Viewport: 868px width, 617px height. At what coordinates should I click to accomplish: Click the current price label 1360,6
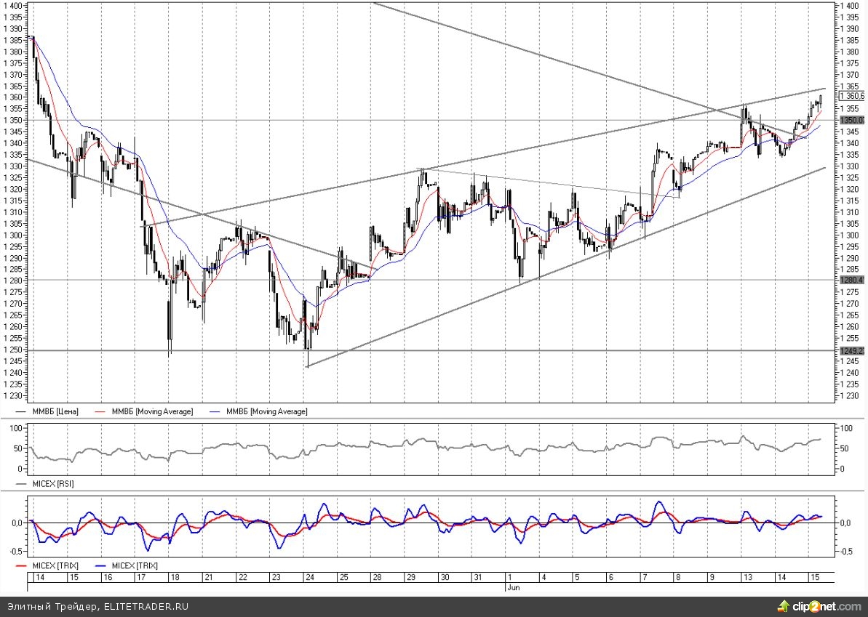pyautogui.click(x=851, y=96)
